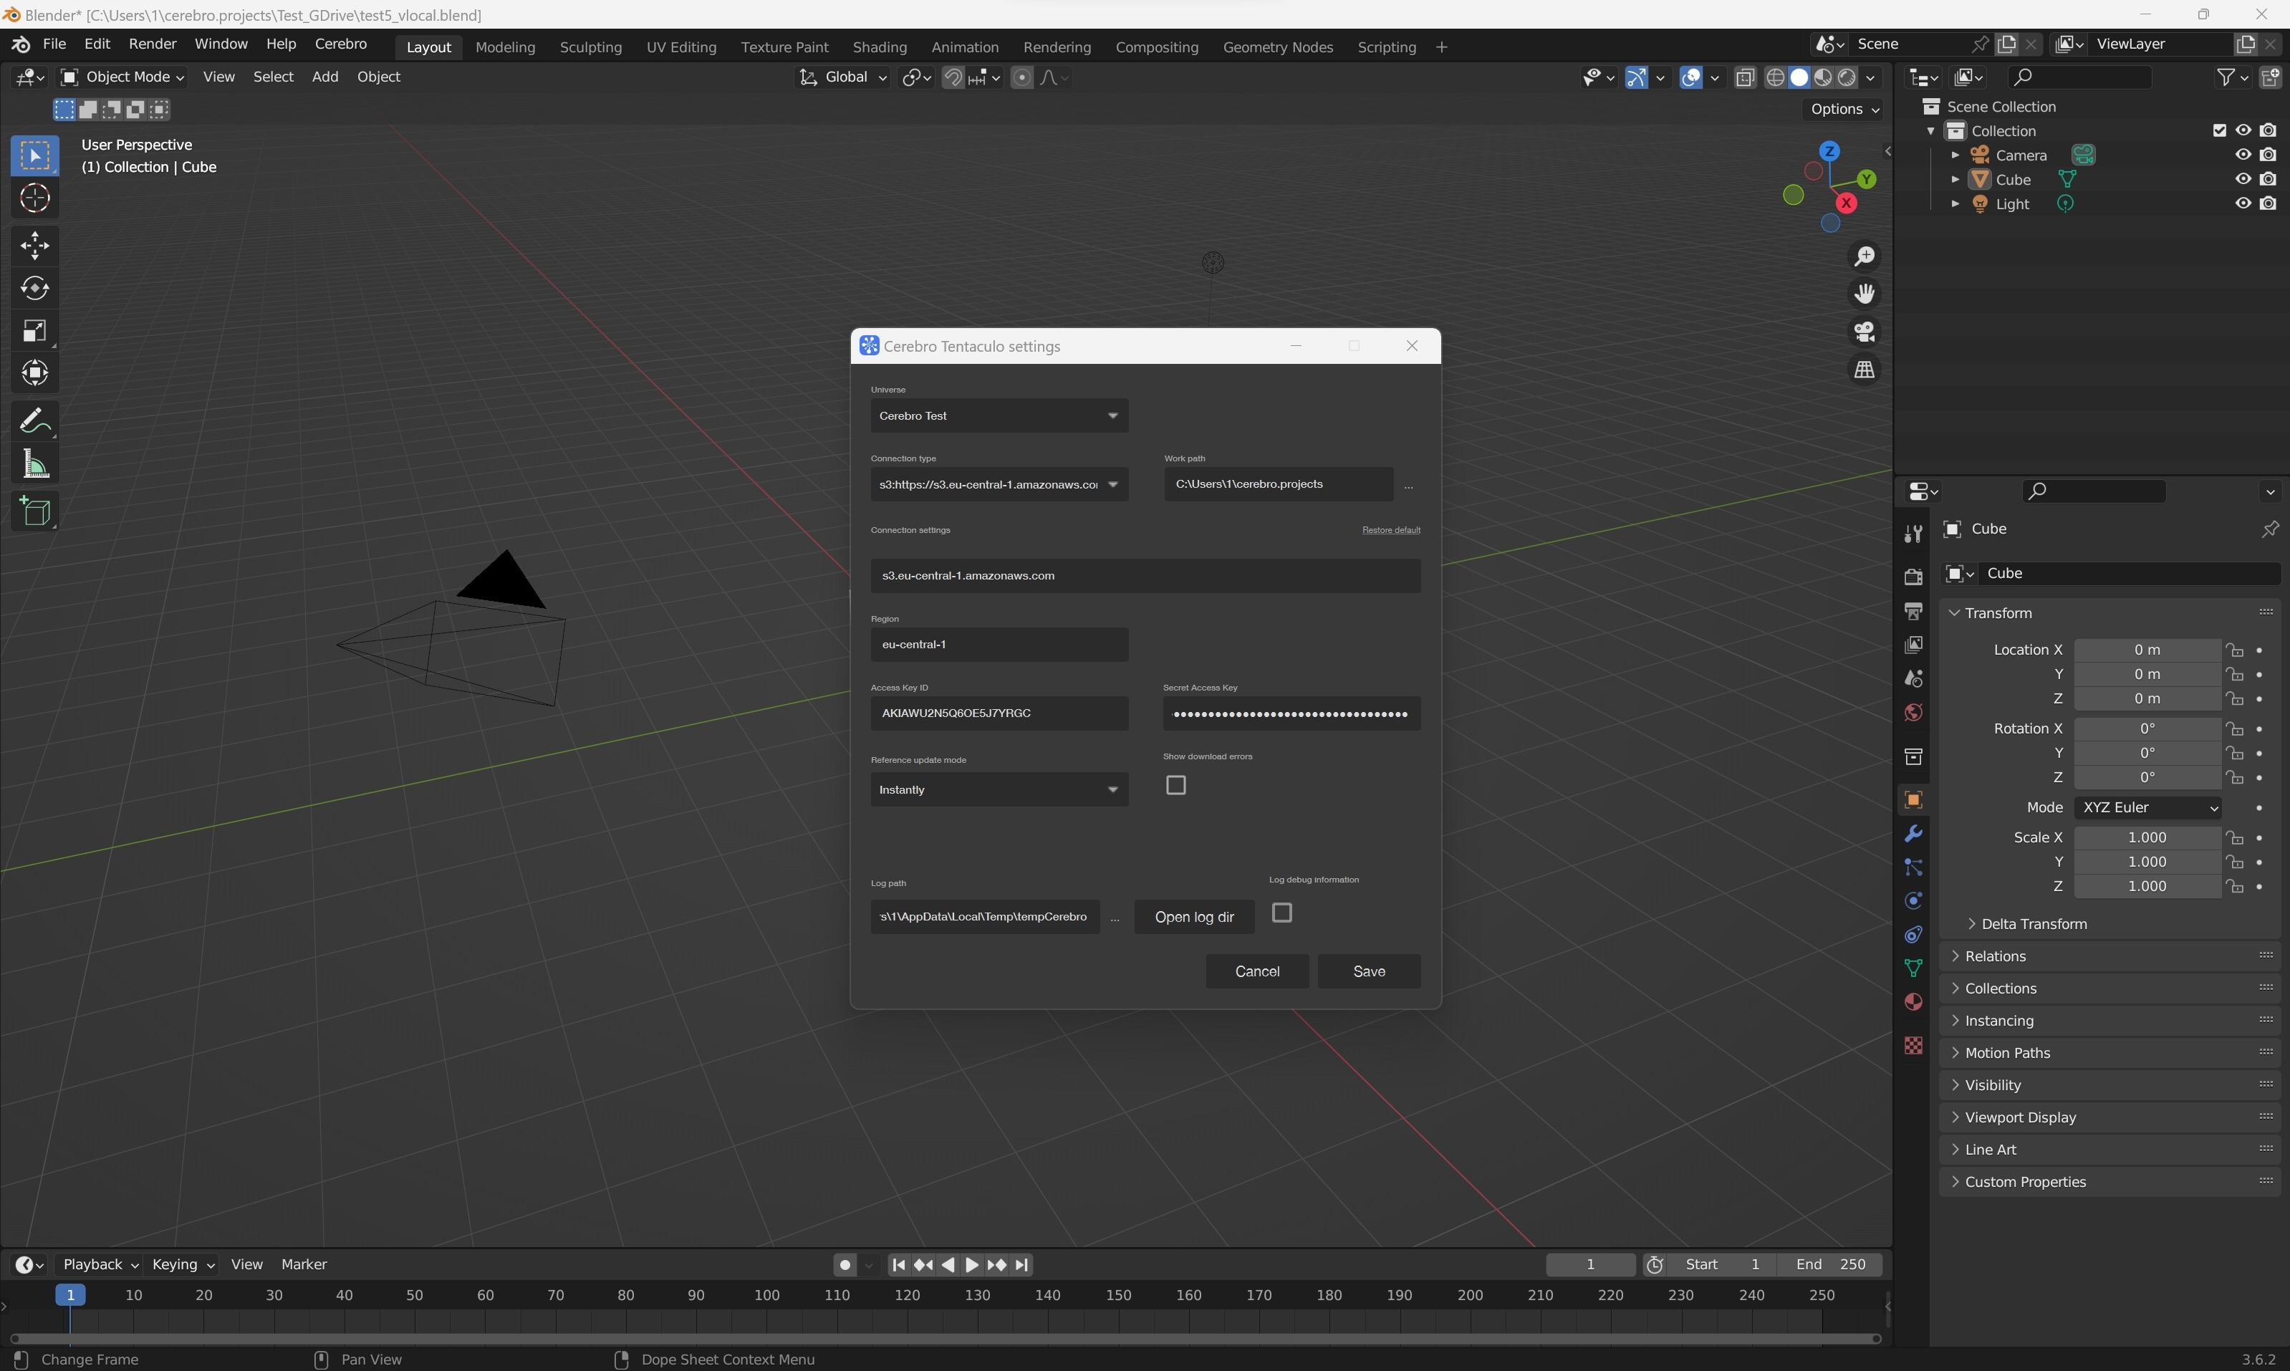
Task: Click the Location X value slider
Action: [2147, 650]
